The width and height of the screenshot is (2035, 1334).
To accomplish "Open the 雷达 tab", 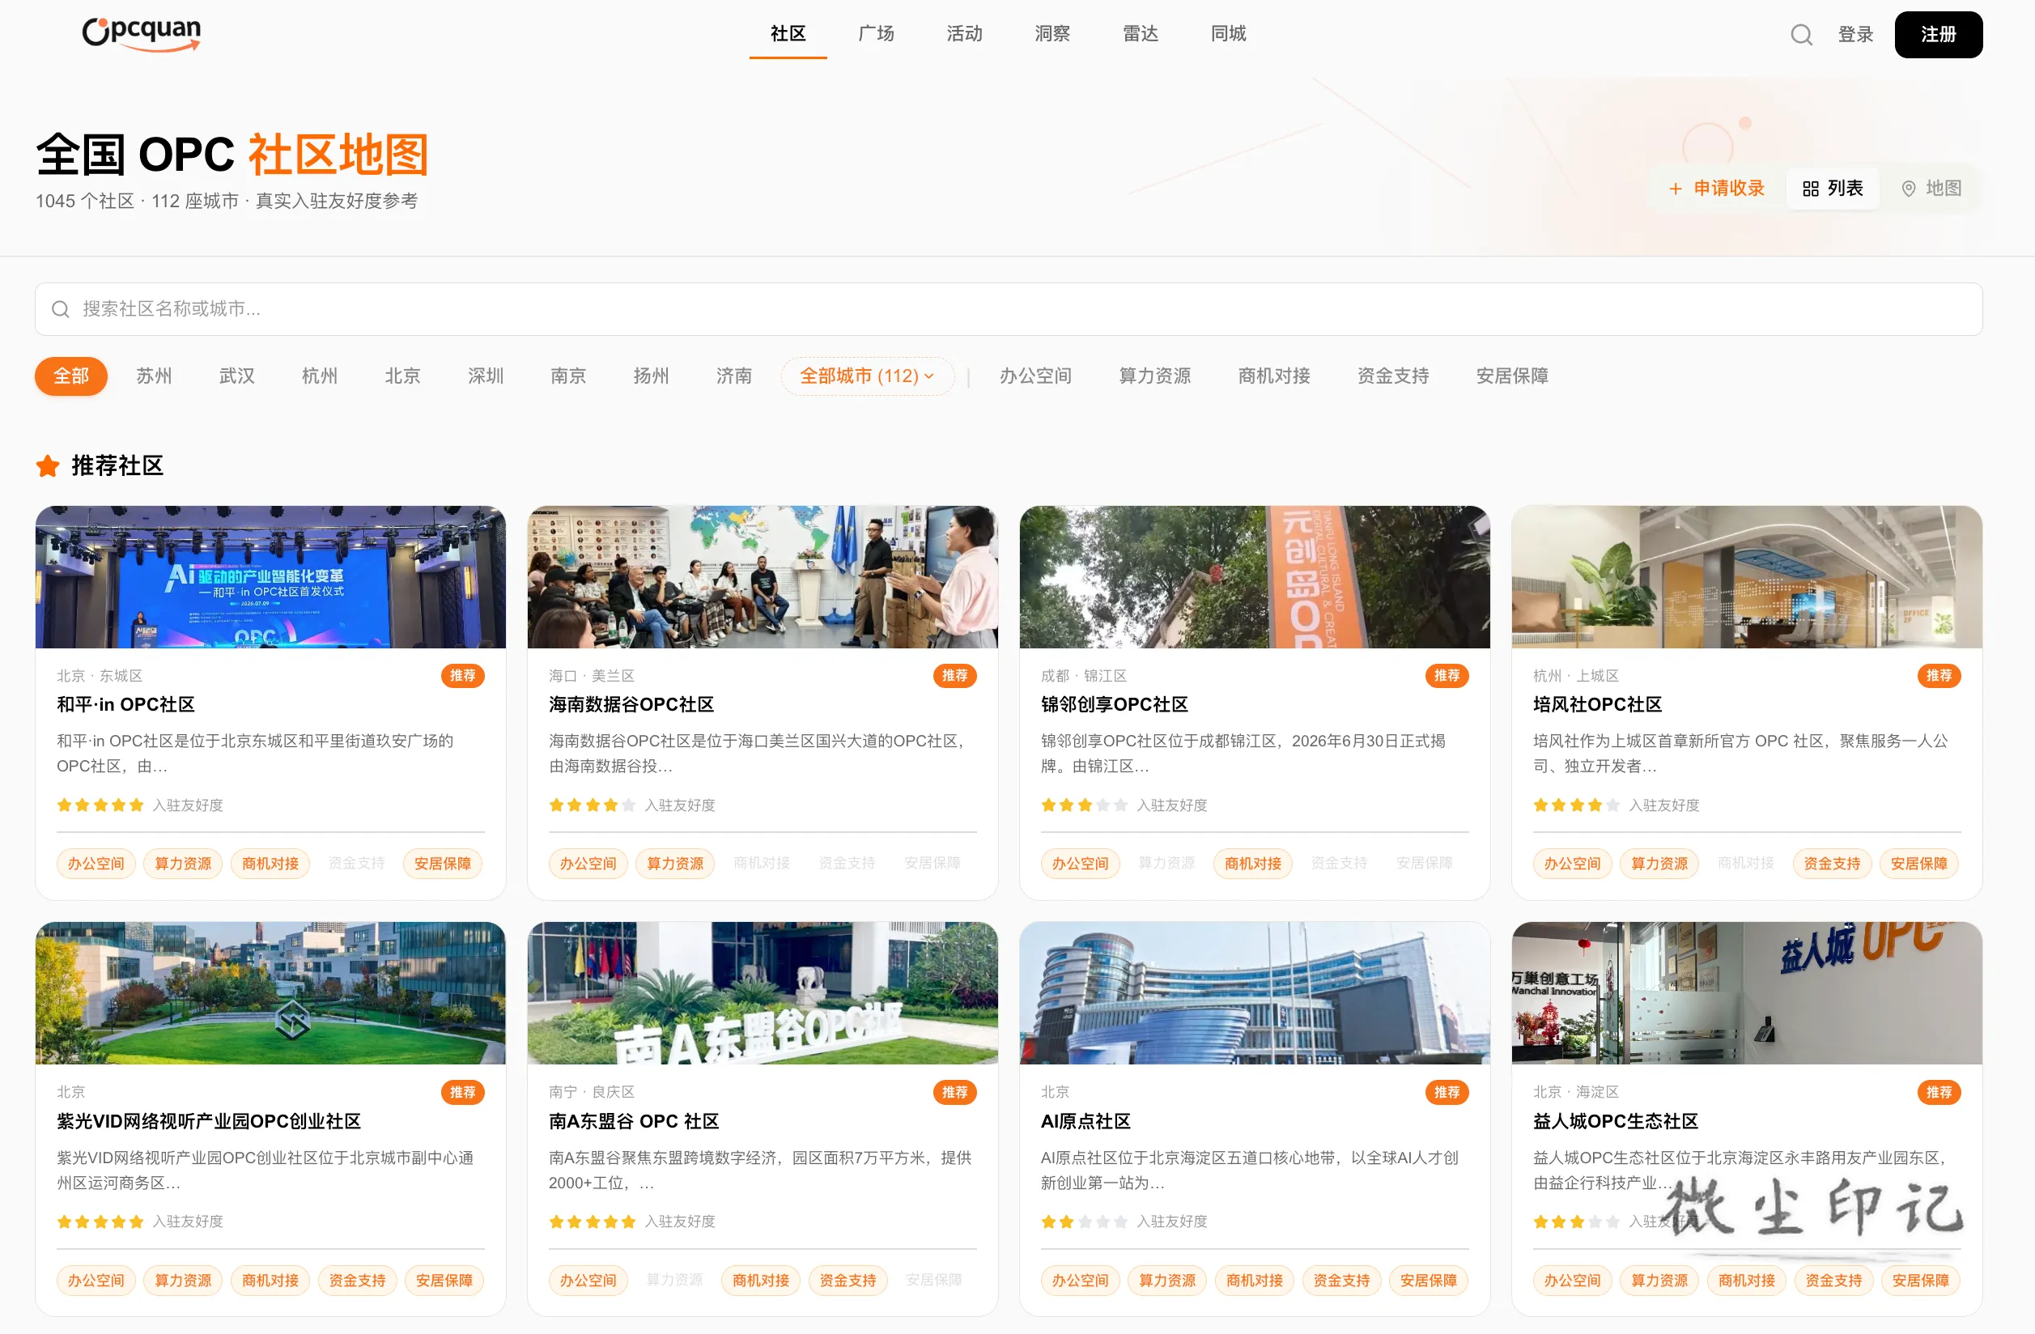I will 1140,33.
